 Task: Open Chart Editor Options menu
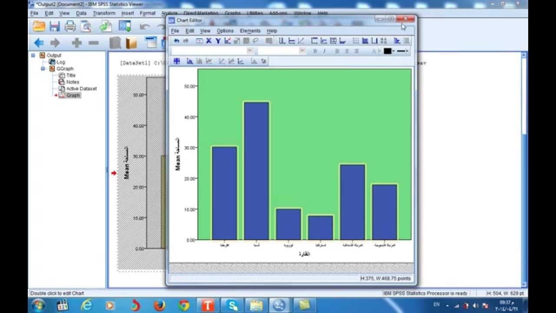click(225, 31)
